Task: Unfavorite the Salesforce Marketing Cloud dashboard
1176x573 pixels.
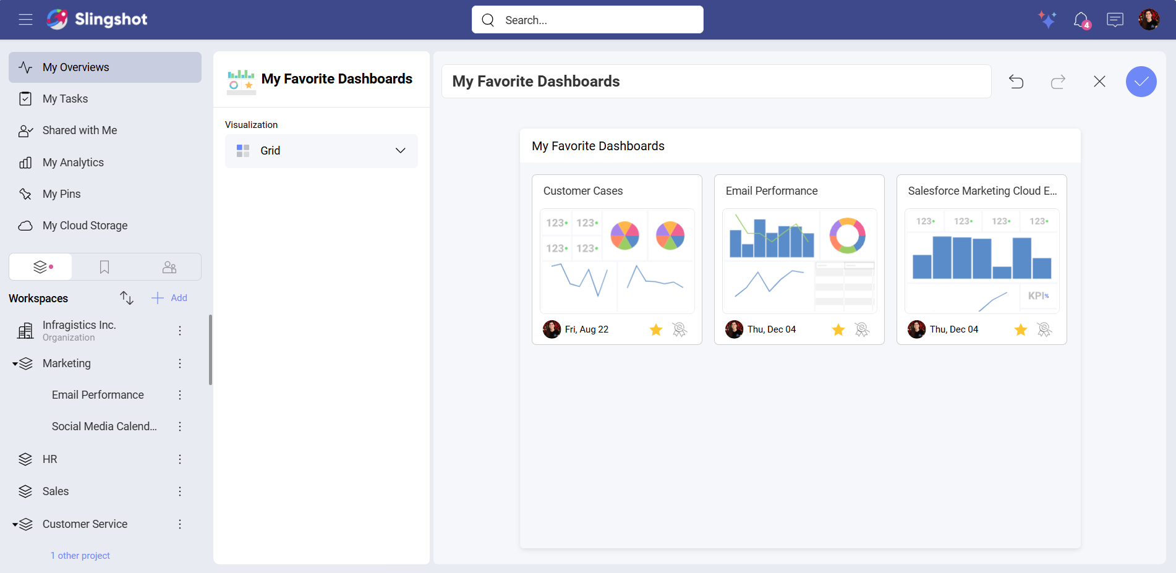Action: click(1020, 329)
